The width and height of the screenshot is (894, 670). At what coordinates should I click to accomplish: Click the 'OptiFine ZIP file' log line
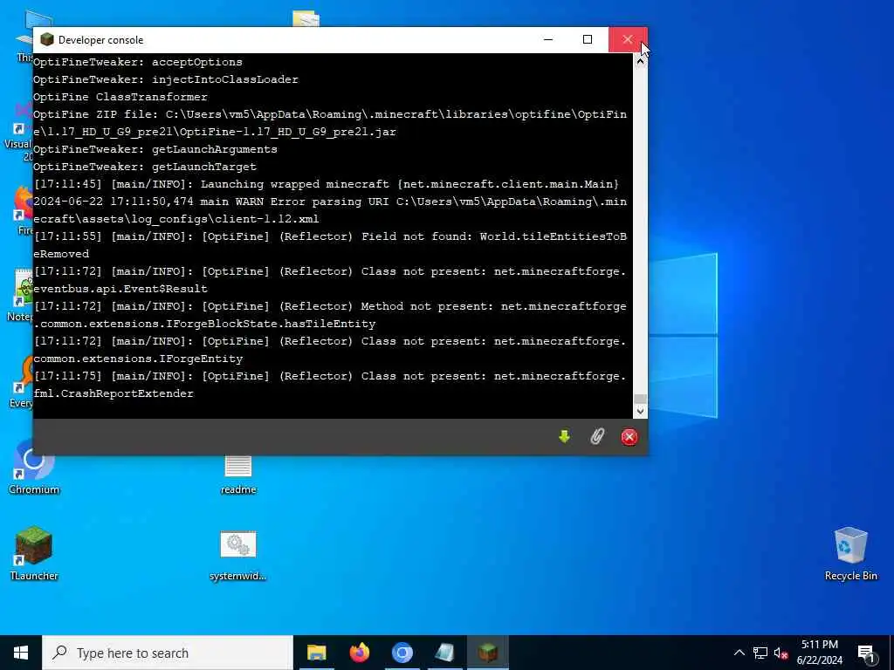tap(330, 123)
